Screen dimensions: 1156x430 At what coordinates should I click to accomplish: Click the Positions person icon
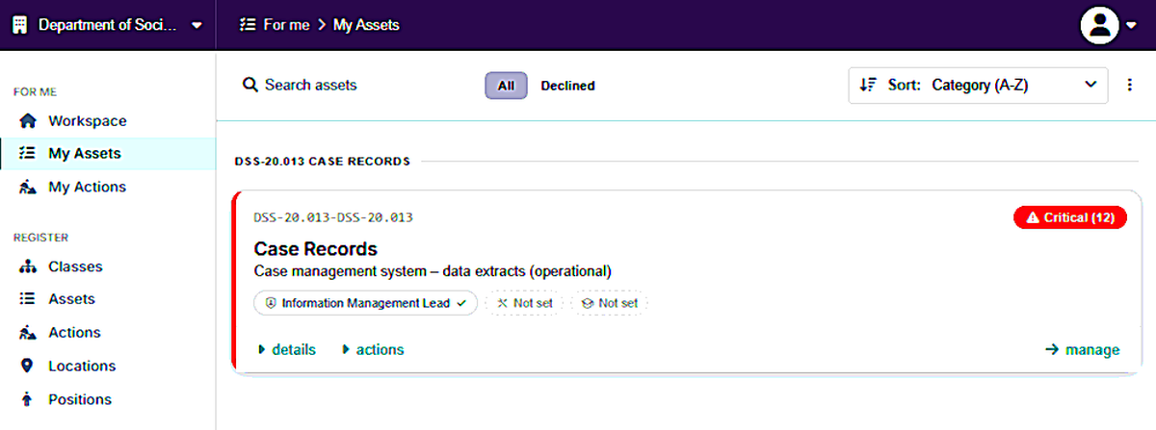click(27, 399)
